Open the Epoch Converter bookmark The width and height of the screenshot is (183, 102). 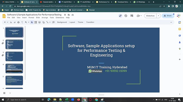point(77,10)
